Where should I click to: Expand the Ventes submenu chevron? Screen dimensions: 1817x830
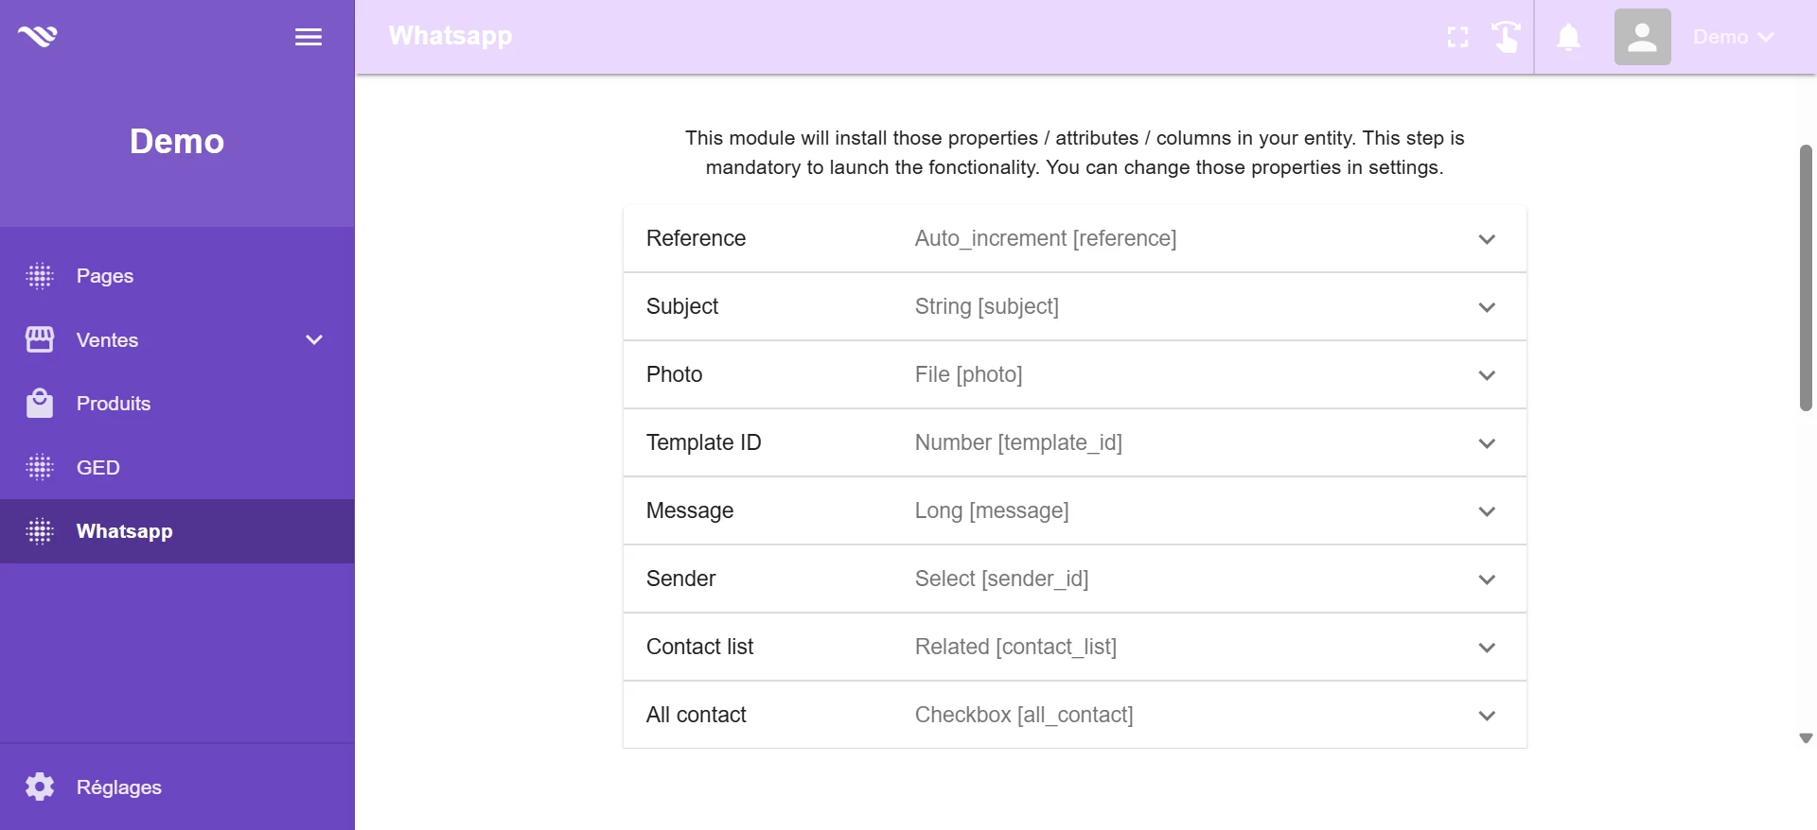click(x=314, y=339)
